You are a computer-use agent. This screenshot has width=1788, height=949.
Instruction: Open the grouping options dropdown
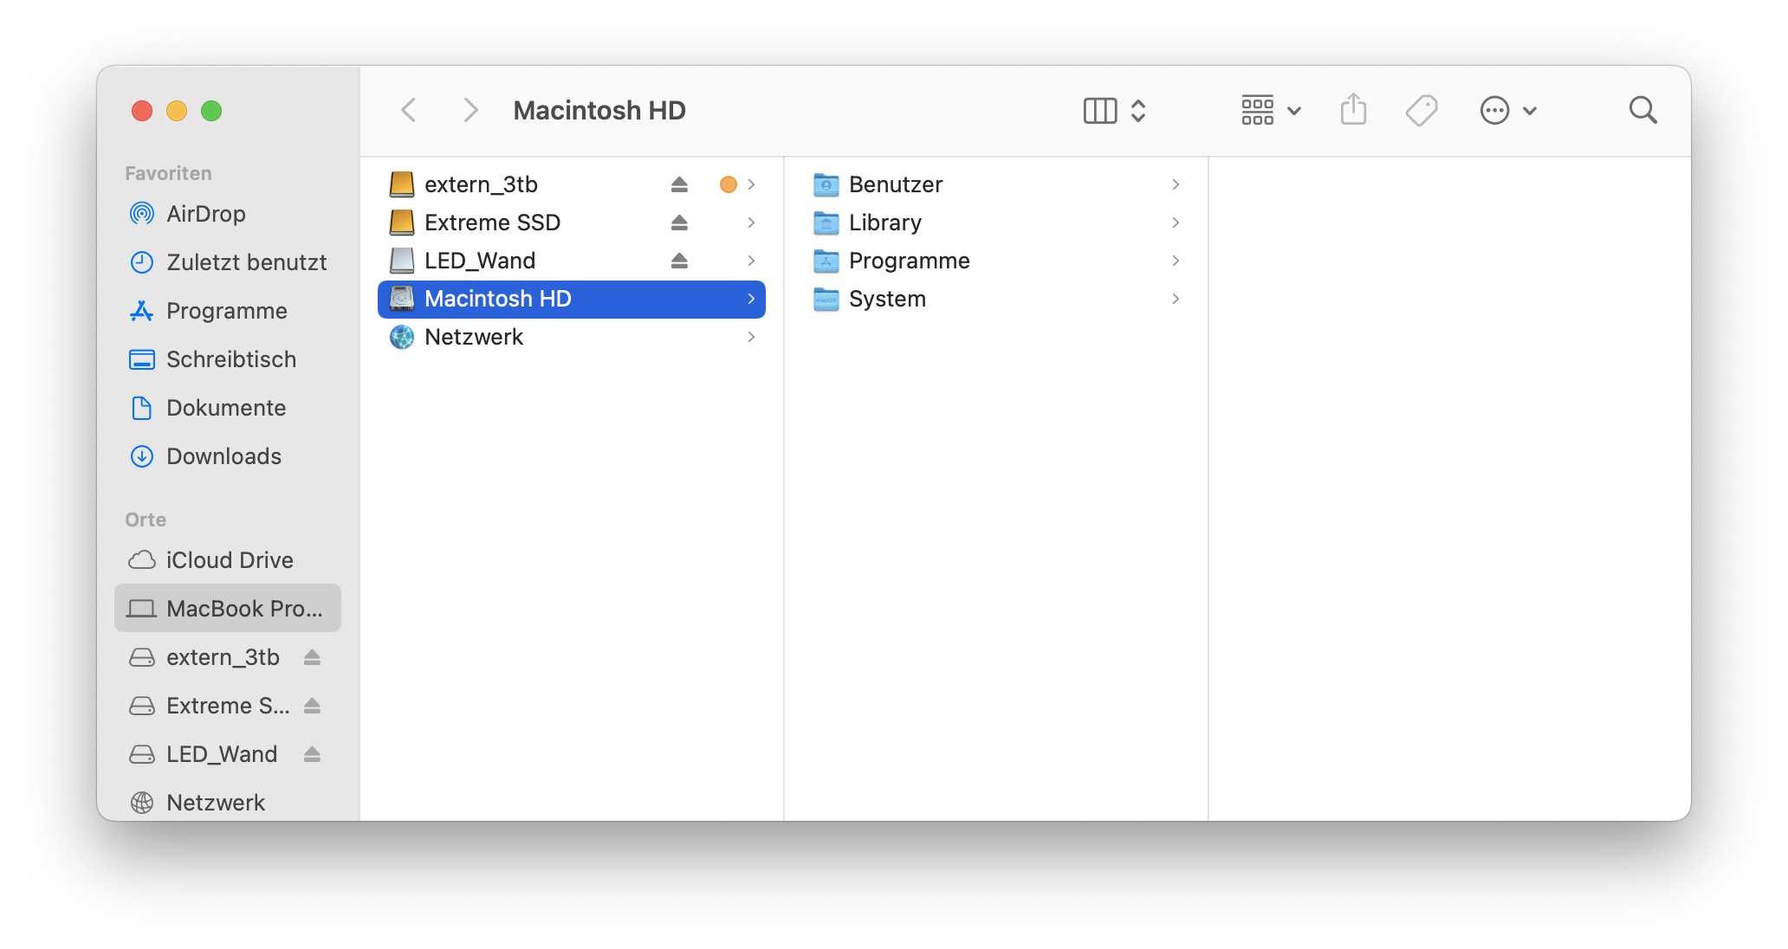coord(1271,111)
